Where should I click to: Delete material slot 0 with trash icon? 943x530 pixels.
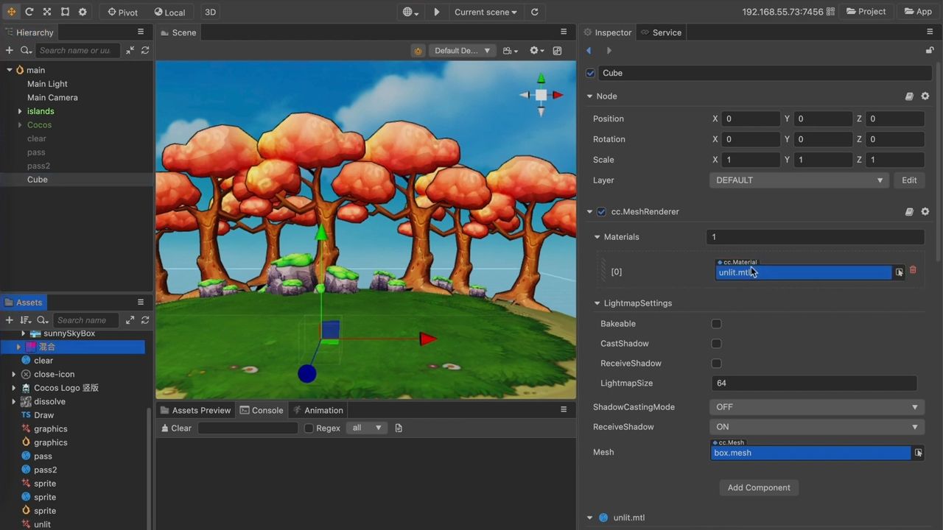[x=913, y=270]
